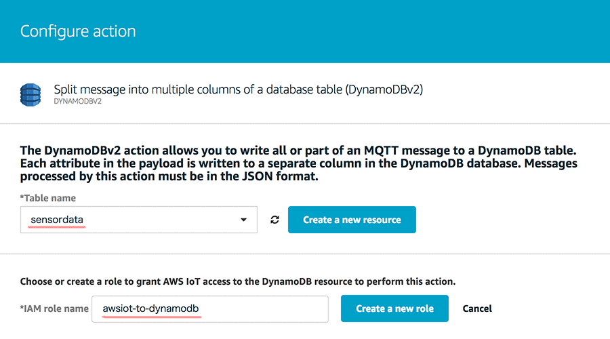Click the Table name dropdown arrow
Image resolution: width=610 pixels, height=339 pixels.
point(243,220)
